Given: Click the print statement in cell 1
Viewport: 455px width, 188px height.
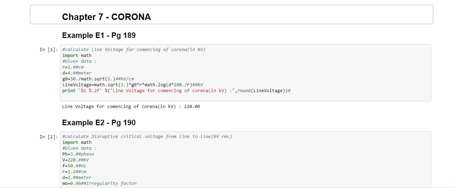Looking at the screenshot, I should pos(176,91).
